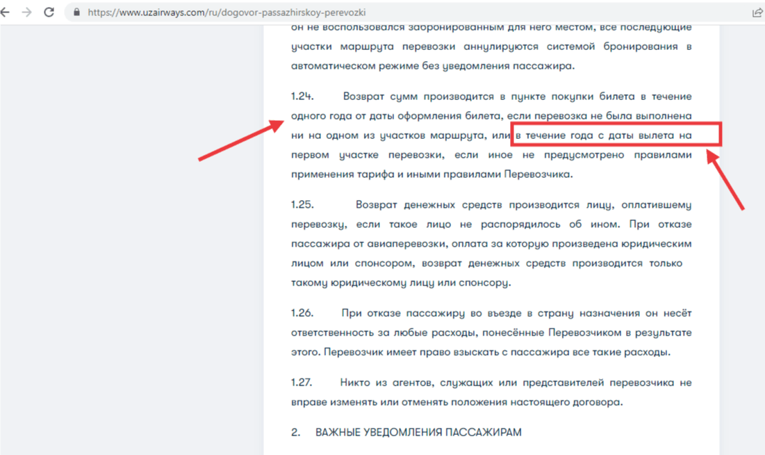Click the clause number 1.27.
765x455 pixels.
click(x=302, y=382)
